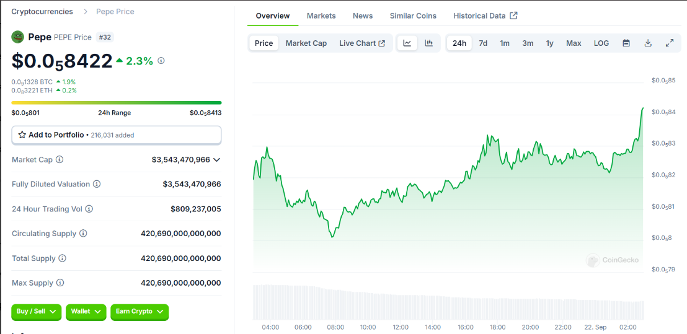Select the 1y time range
687x334 pixels.
point(549,43)
